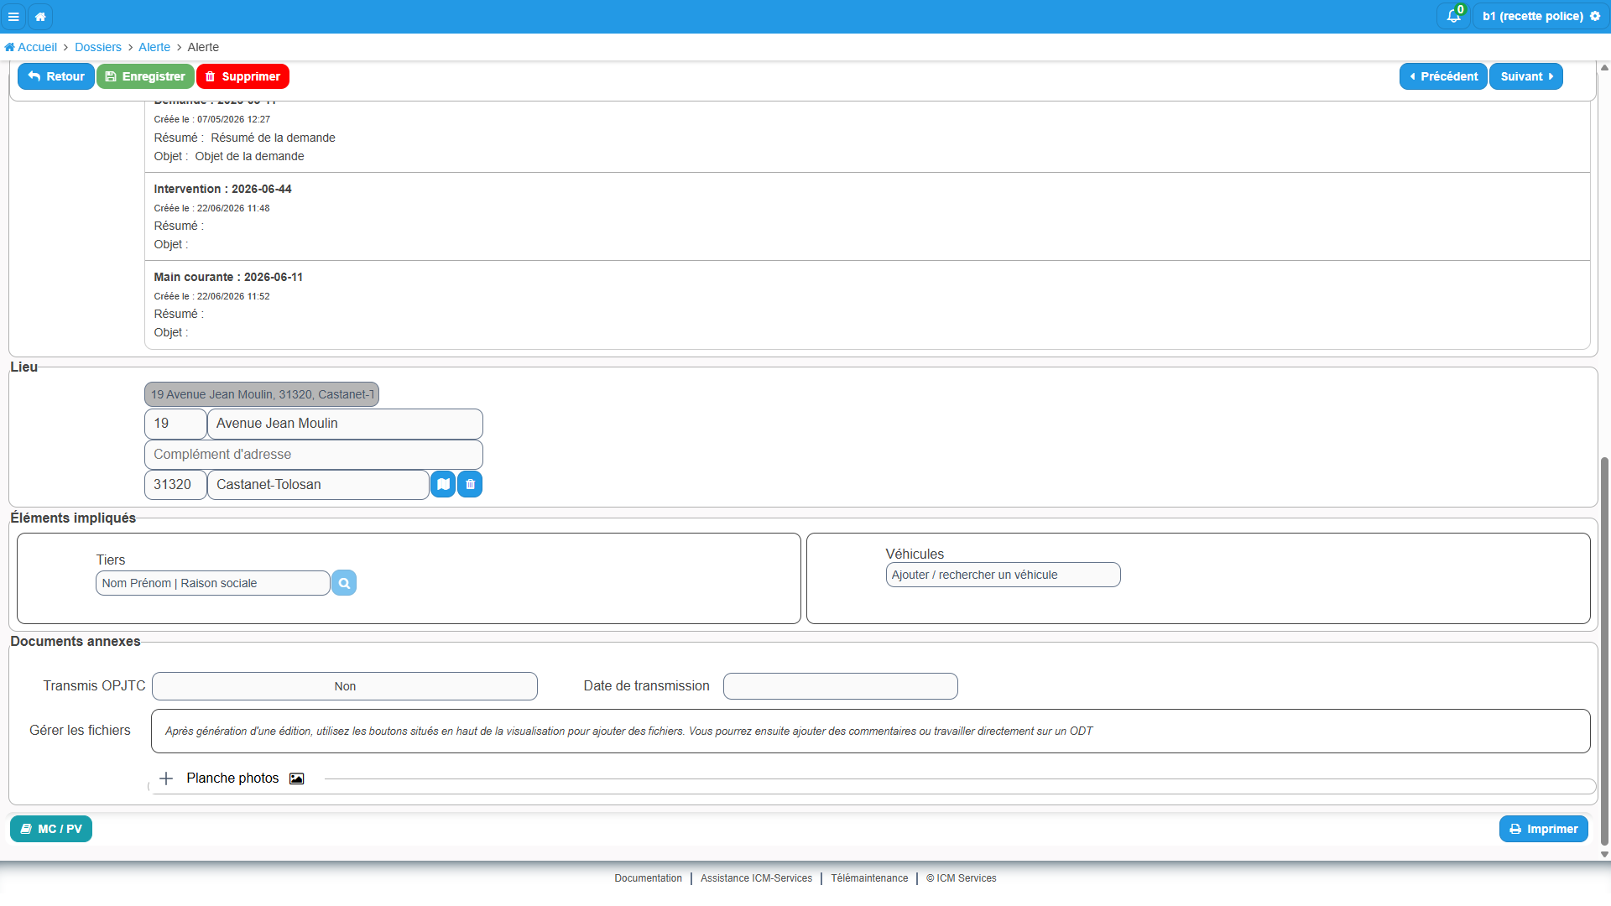This screenshot has width=1611, height=906.
Task: Click Assistance ICM-Services footer link
Action: (x=756, y=878)
